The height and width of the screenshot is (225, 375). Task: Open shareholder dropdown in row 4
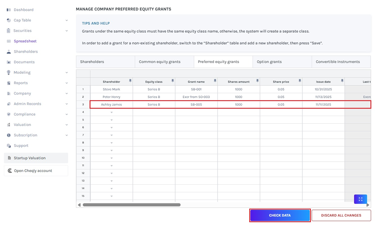[111, 112]
